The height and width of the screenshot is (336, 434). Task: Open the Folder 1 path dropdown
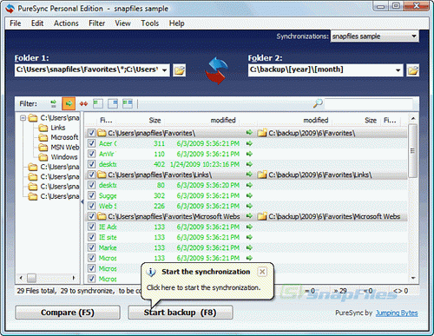(165, 70)
